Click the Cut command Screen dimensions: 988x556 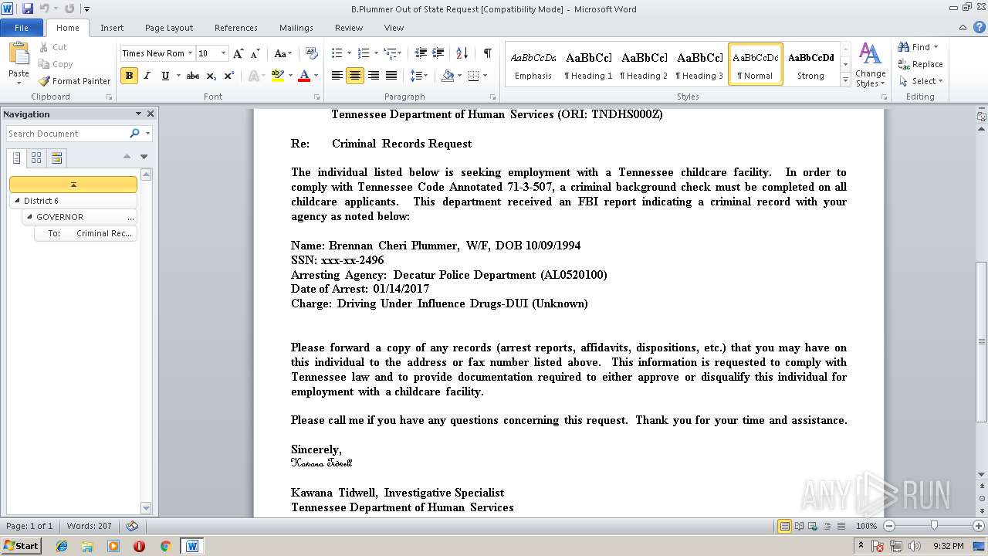point(53,47)
